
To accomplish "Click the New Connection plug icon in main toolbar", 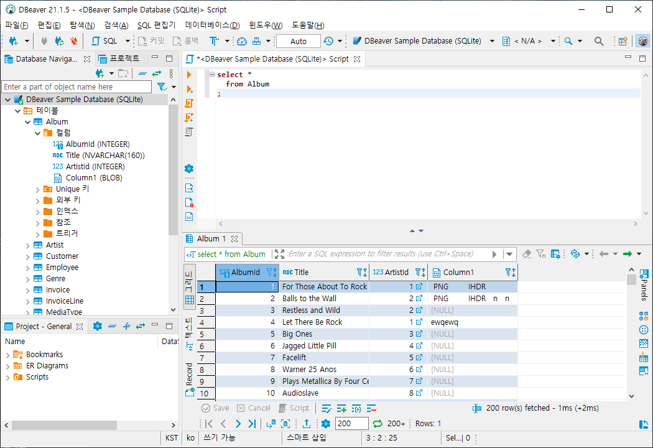I will coord(14,41).
